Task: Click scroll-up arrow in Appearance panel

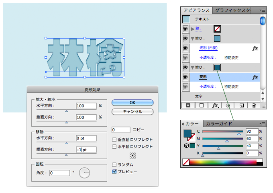Action: [x=263, y=93]
